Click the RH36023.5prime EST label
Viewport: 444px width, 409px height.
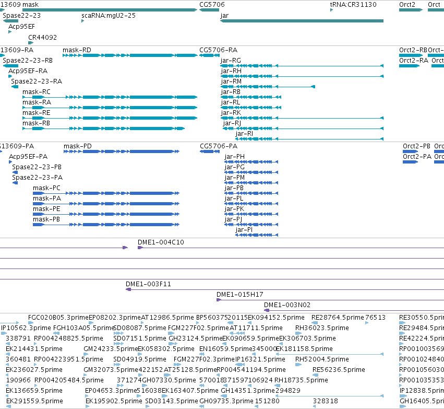pos(322,328)
